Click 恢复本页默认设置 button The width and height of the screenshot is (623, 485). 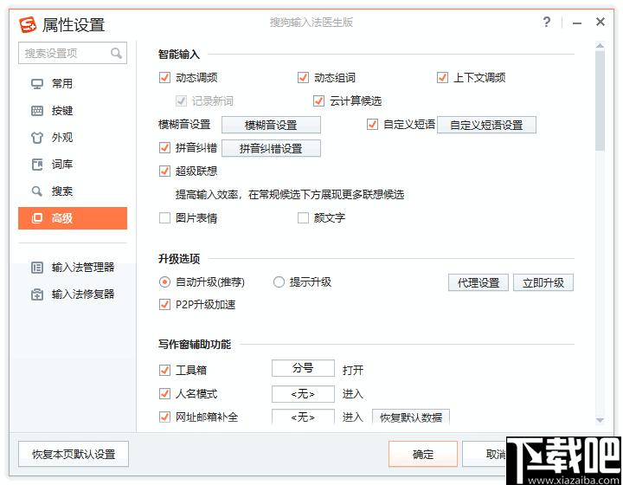click(x=74, y=454)
